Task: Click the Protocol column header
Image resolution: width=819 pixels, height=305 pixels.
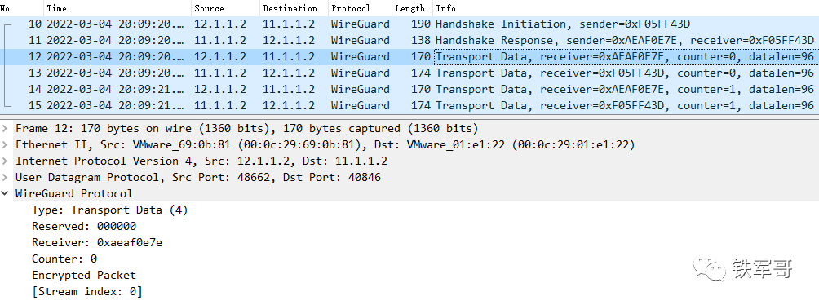Action: (361, 8)
